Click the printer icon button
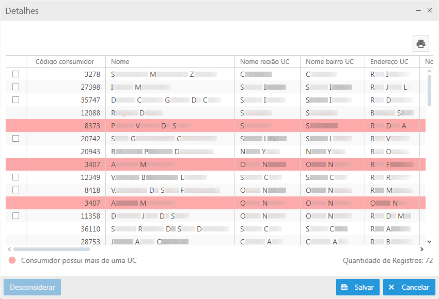The width and height of the screenshot is (439, 299). click(421, 44)
